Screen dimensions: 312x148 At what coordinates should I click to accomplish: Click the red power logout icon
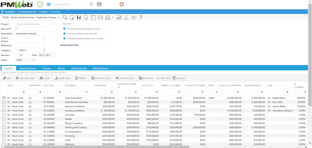tap(122, 4)
